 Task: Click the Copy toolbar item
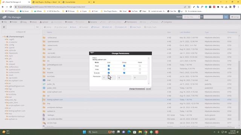click(x=23, y=22)
